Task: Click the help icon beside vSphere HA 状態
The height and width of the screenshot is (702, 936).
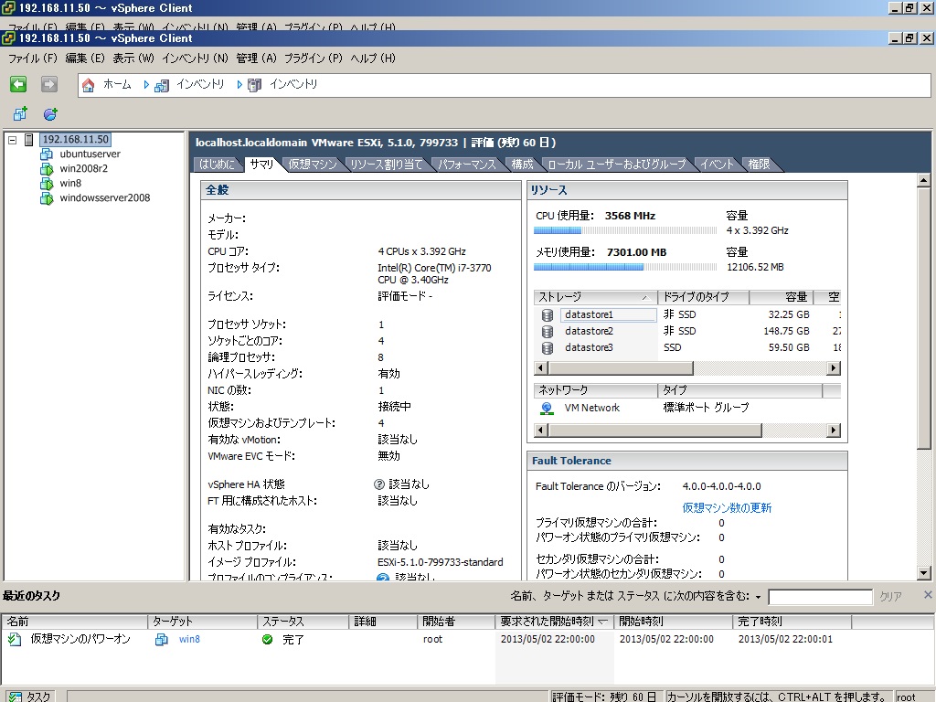Action: (379, 484)
